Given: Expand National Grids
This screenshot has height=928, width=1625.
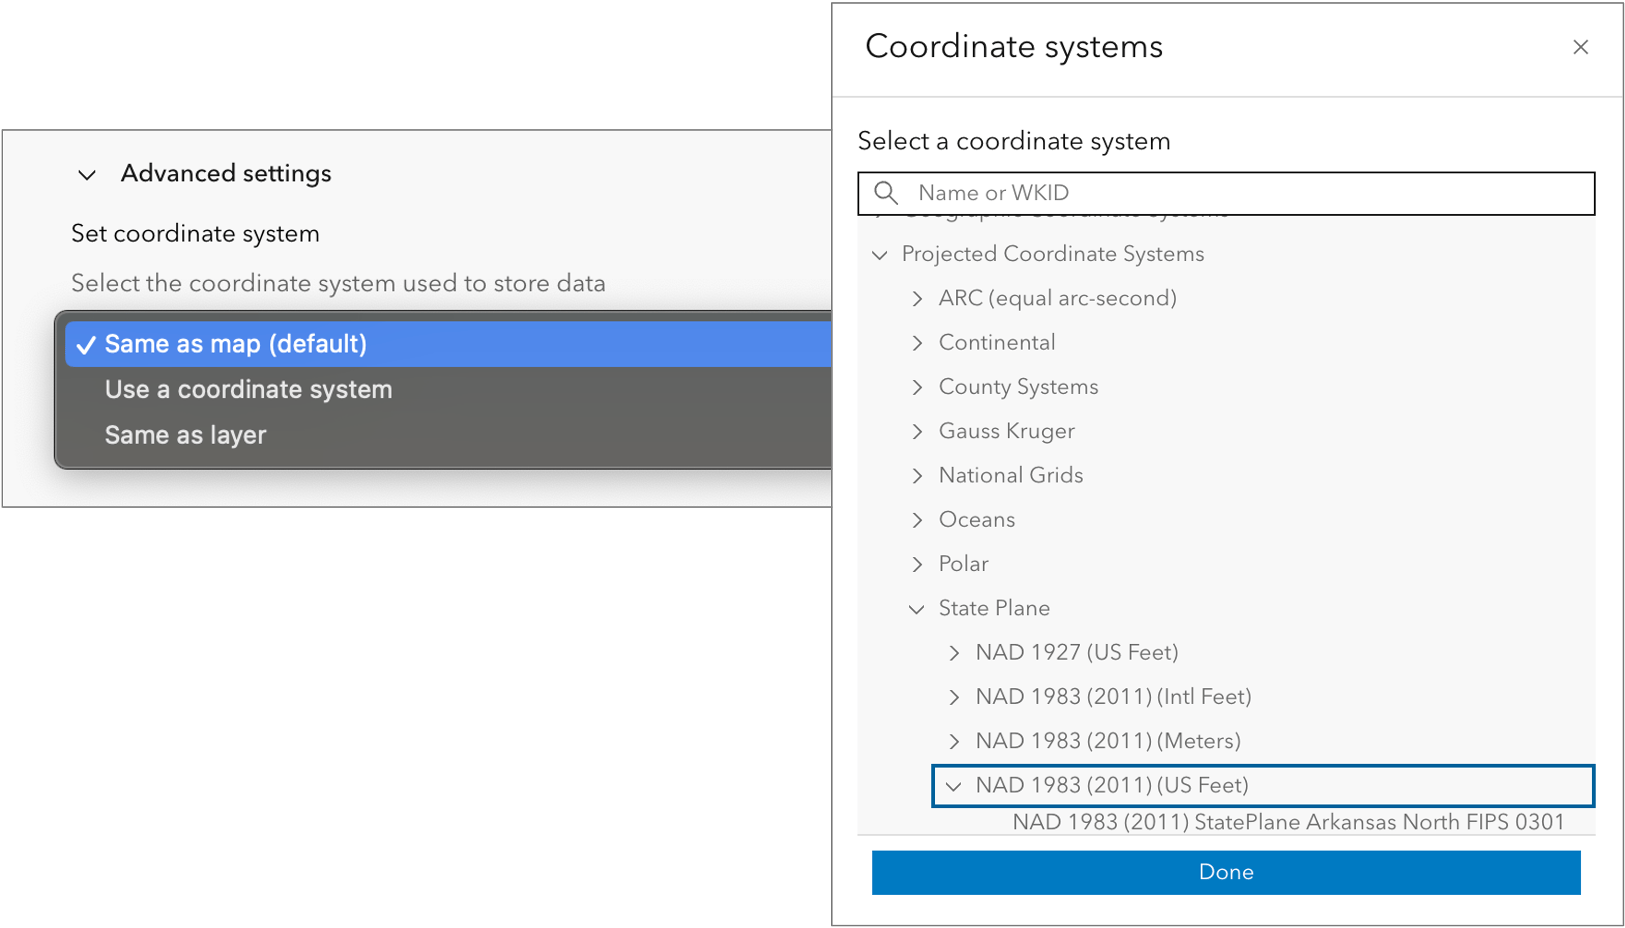Looking at the screenshot, I should [x=917, y=475].
